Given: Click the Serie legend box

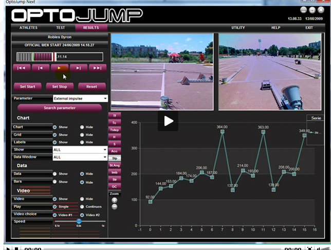Looking at the screenshot, I should pyautogui.click(x=315, y=130).
